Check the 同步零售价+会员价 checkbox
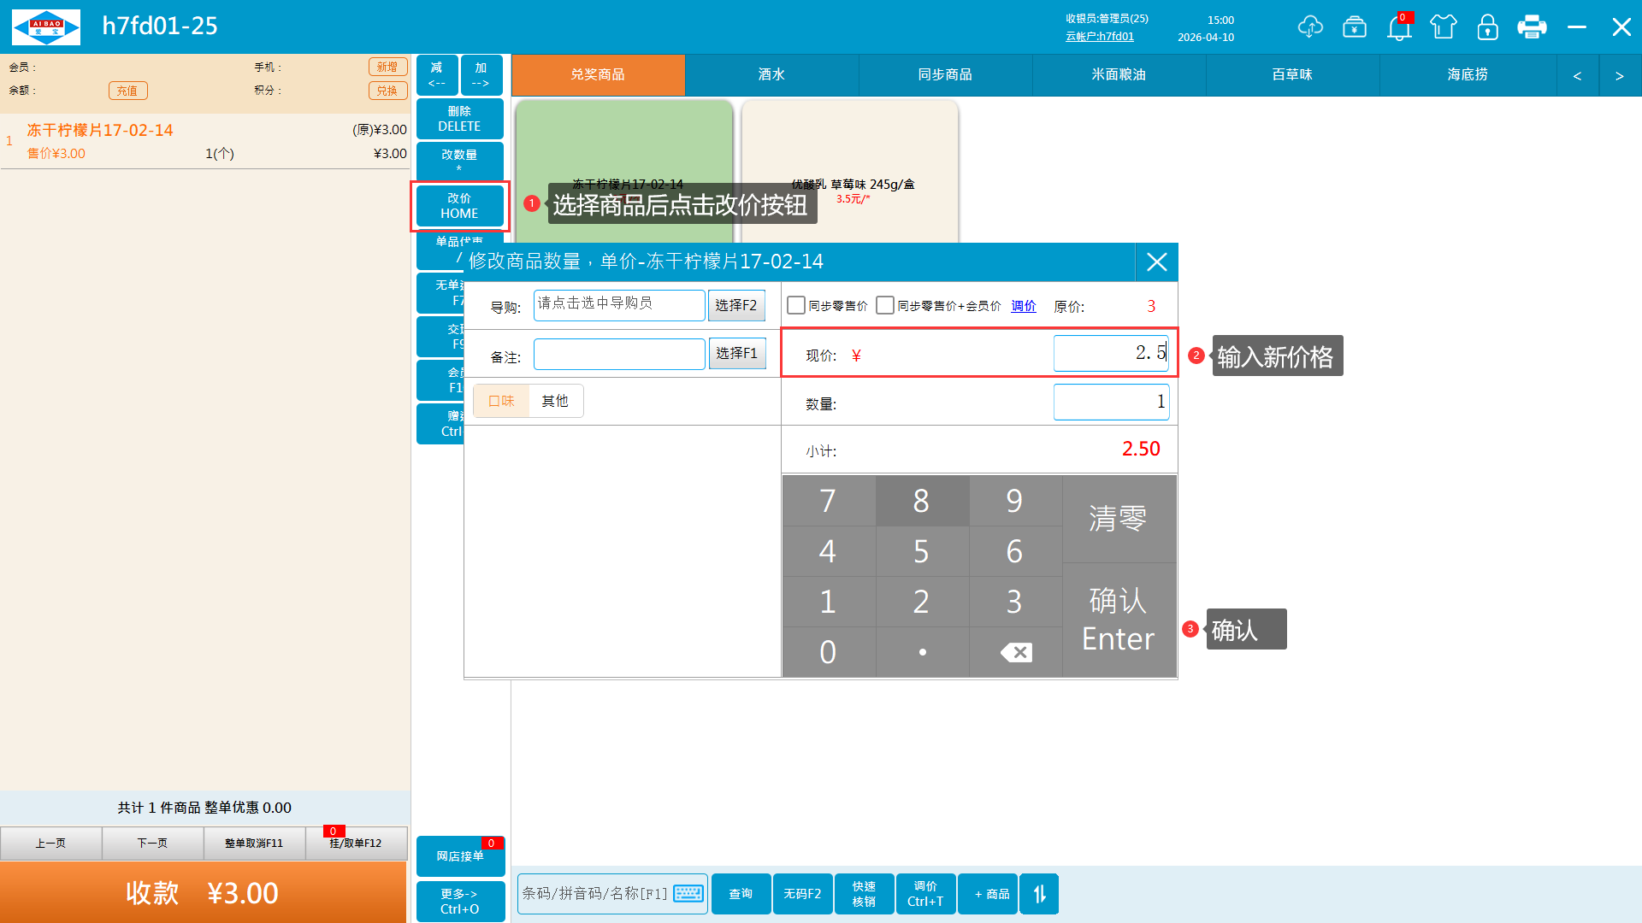1642x923 pixels. [885, 306]
